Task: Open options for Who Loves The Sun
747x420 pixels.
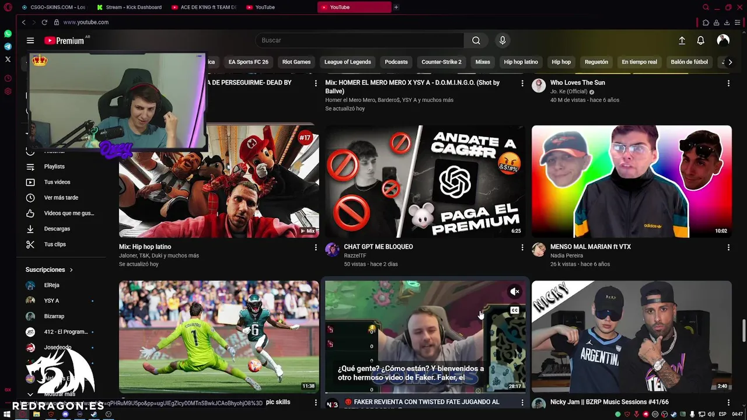Action: tap(728, 83)
